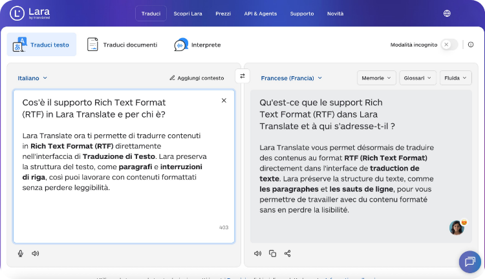Click the French translation output area
485x279 pixels.
tap(361, 167)
